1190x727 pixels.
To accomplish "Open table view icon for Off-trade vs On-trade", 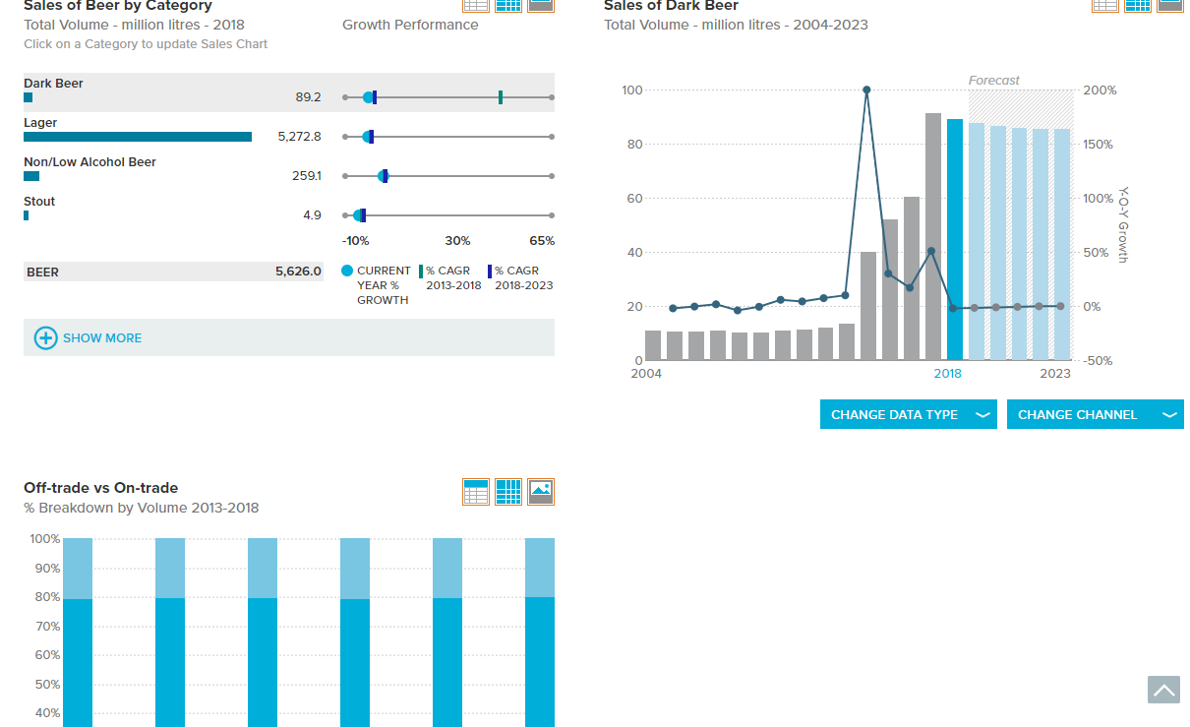I will [x=476, y=492].
